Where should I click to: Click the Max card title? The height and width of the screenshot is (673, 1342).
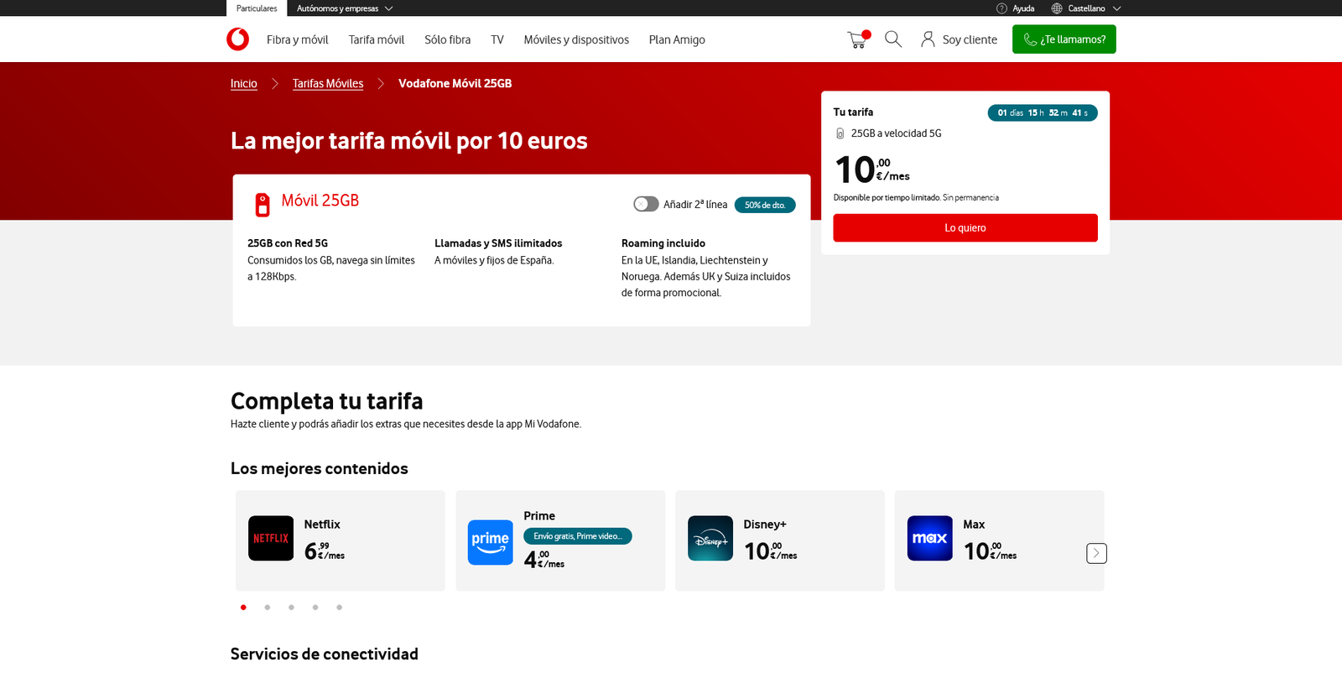974,524
